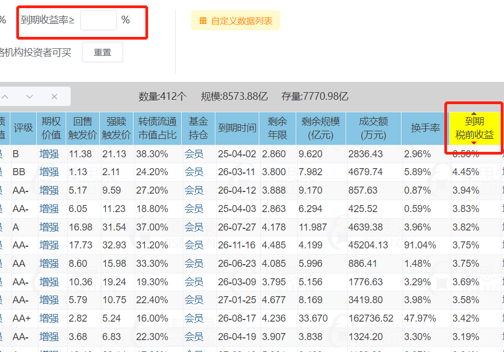Sort table by 评级 column header
The height and width of the screenshot is (352, 504).
point(23,128)
